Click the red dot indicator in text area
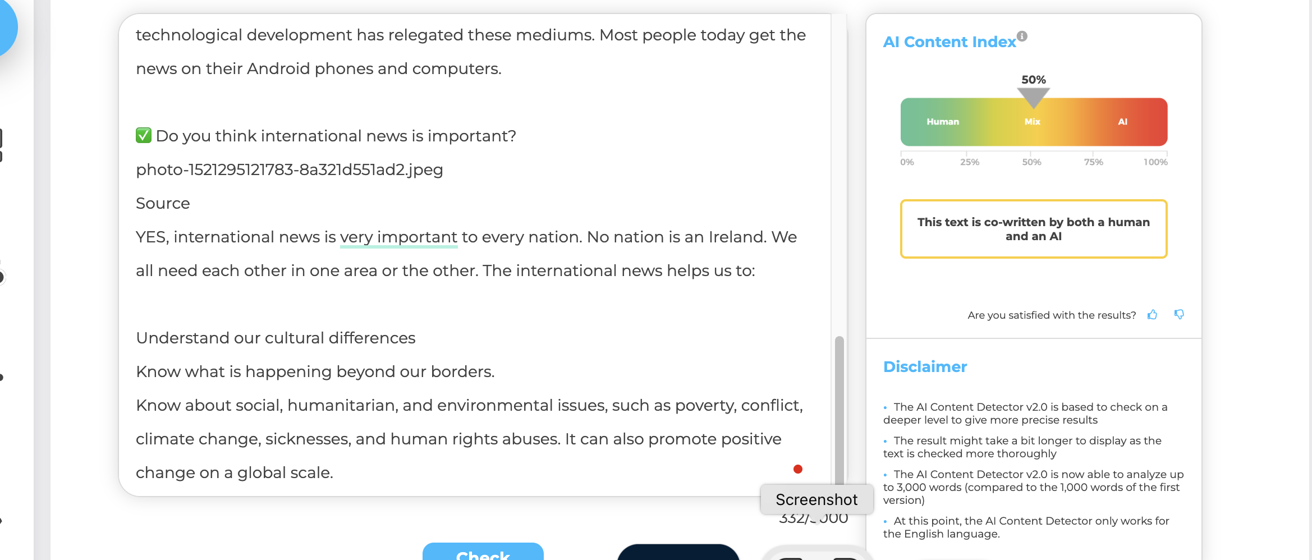The height and width of the screenshot is (560, 1312). point(798,469)
